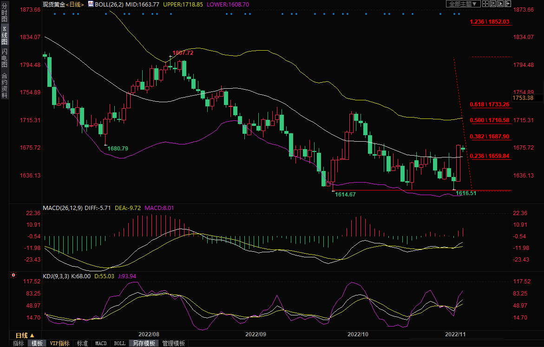The height and width of the screenshot is (347, 544).
Task: Select the 模板 bottom tab
Action: [37, 343]
